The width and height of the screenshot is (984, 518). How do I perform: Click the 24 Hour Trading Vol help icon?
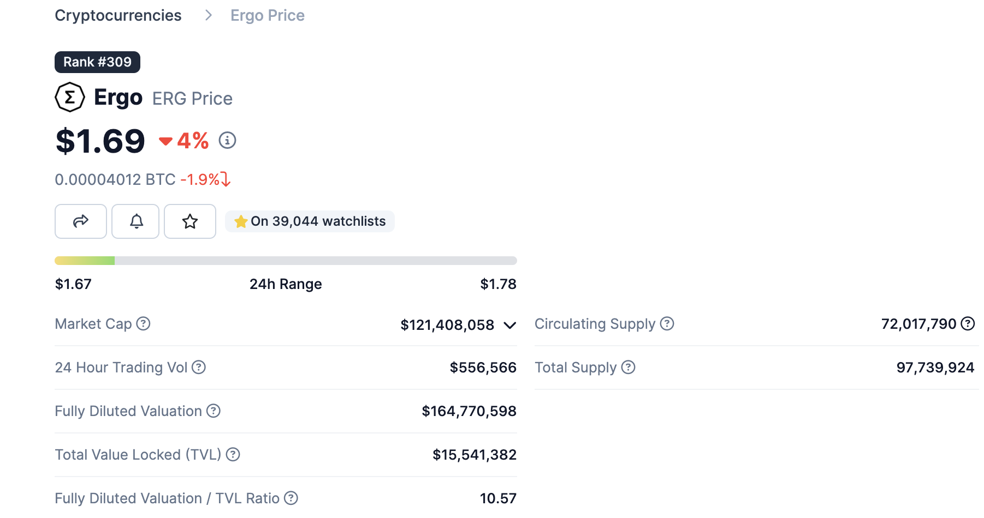[199, 368]
